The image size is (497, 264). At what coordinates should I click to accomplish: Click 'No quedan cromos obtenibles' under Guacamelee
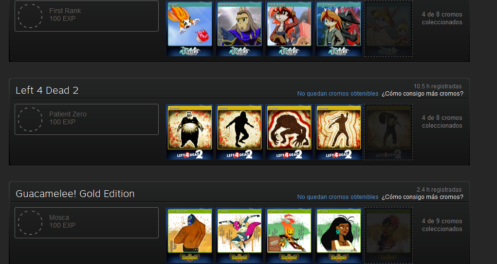337,197
